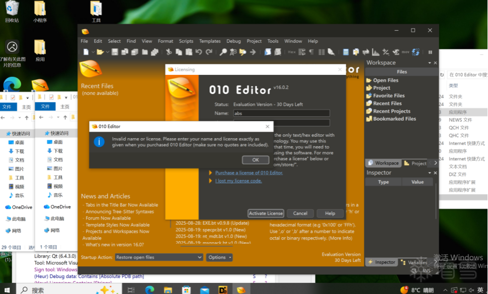Select Favorite Files in Workspace tree
The width and height of the screenshot is (488, 294).
pyautogui.click(x=389, y=95)
